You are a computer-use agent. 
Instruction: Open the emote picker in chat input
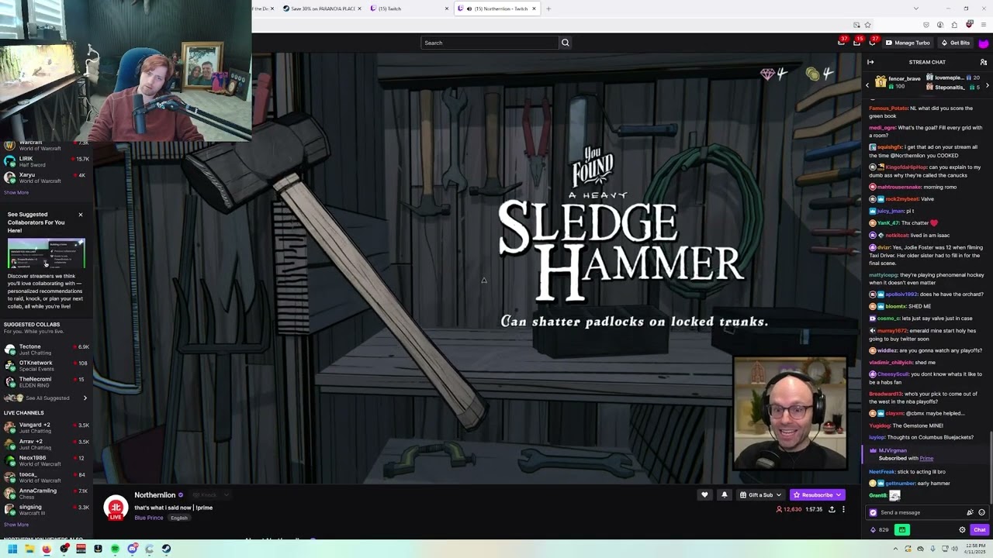981,512
